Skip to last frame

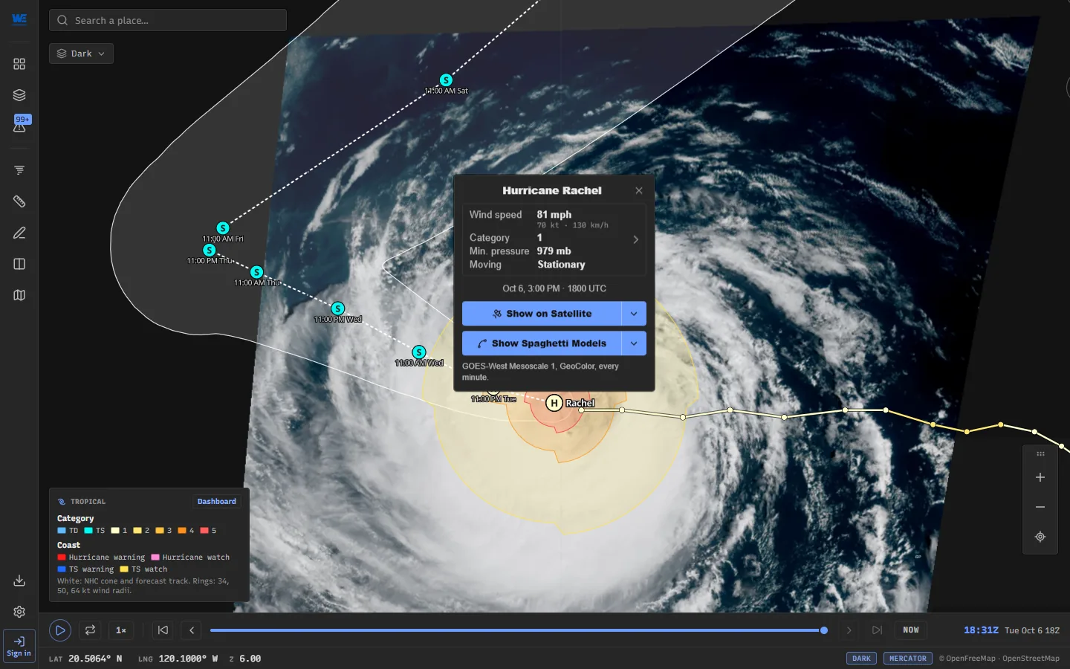[877, 630]
